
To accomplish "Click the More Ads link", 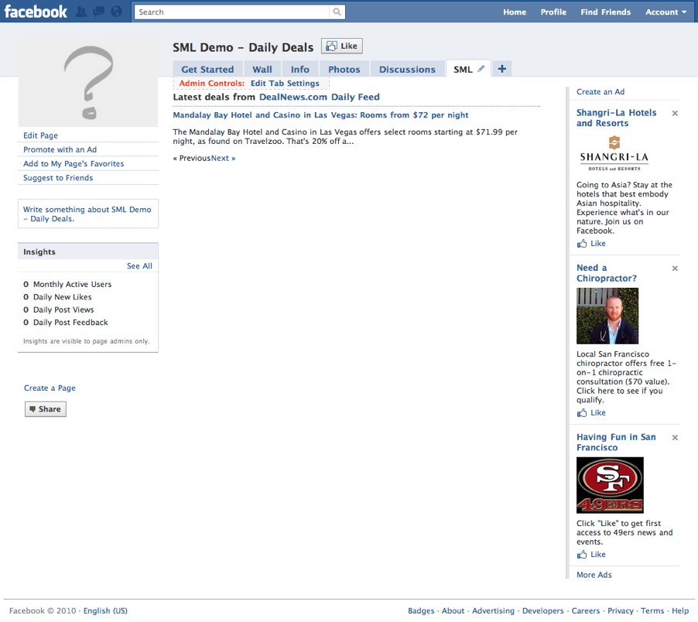I will click(x=594, y=575).
